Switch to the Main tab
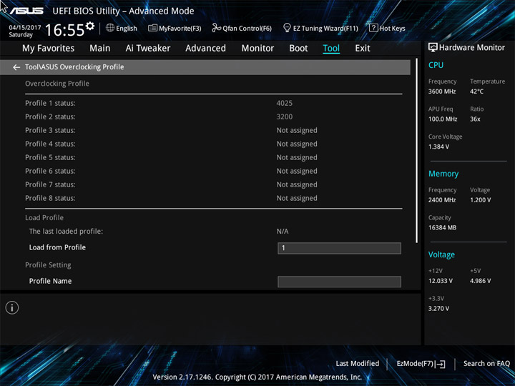515x386 pixels. coord(100,49)
